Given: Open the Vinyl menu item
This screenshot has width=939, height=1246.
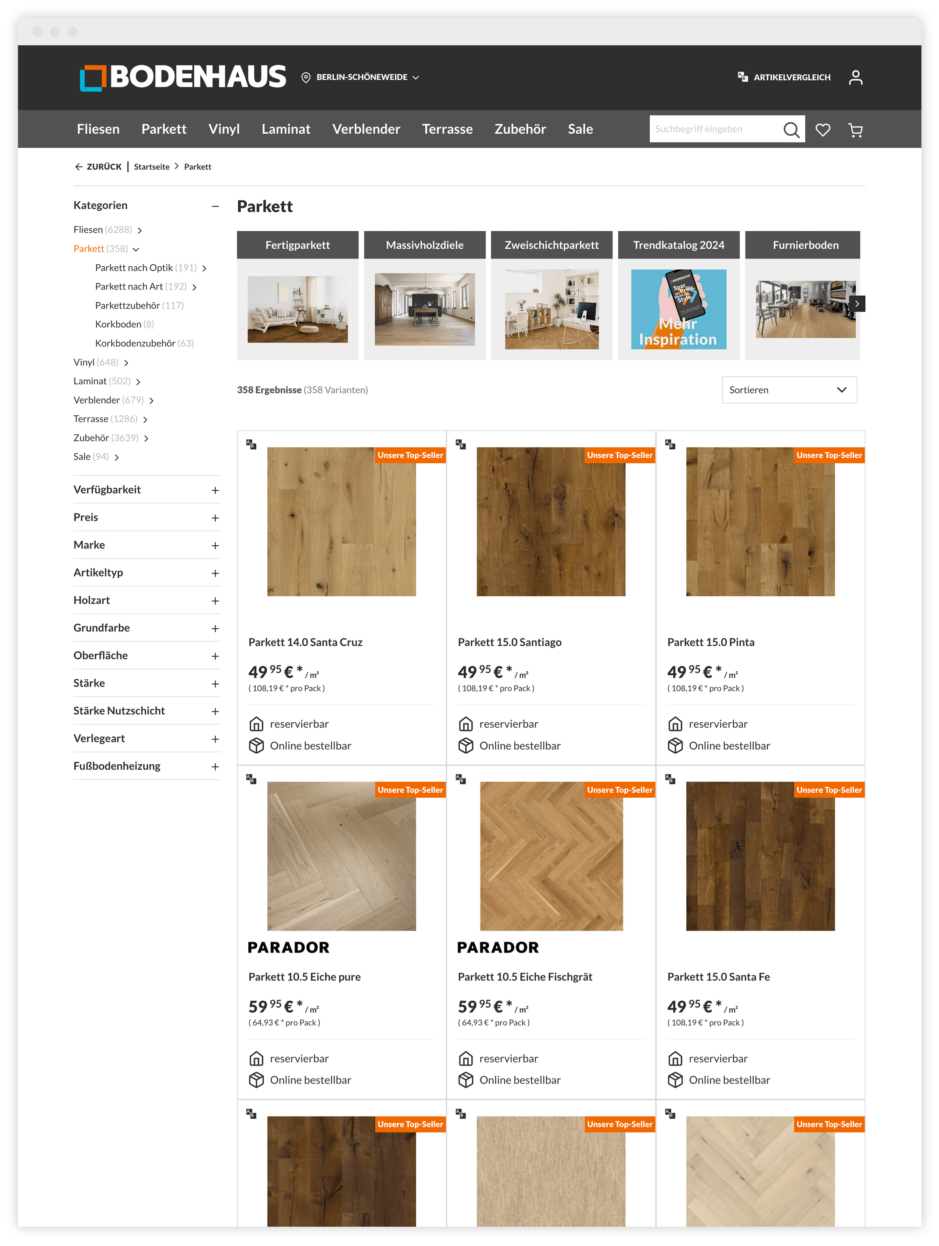Looking at the screenshot, I should [224, 129].
